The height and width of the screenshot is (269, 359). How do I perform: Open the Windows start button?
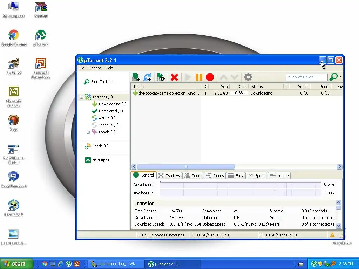pyautogui.click(x=17, y=264)
